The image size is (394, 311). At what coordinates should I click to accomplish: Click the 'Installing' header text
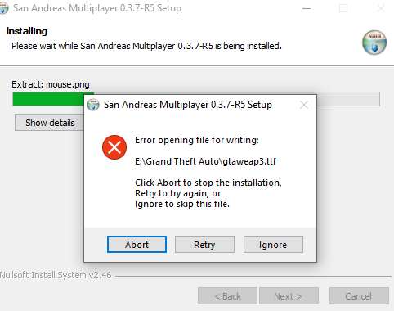pyautogui.click(x=27, y=31)
